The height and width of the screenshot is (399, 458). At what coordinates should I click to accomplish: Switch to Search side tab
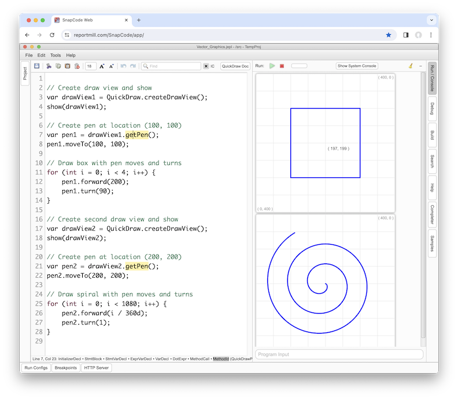coord(432,161)
